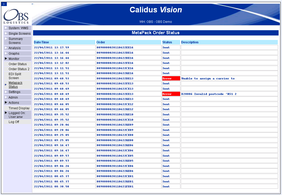
Task: Select order 0090000020110622FX13
Action: (115, 84)
